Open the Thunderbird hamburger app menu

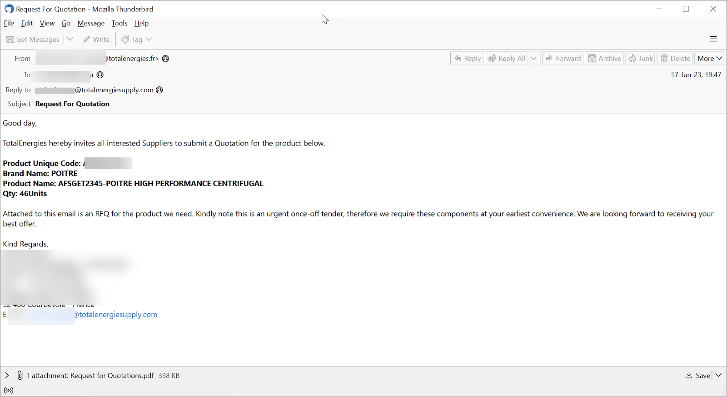pyautogui.click(x=713, y=39)
